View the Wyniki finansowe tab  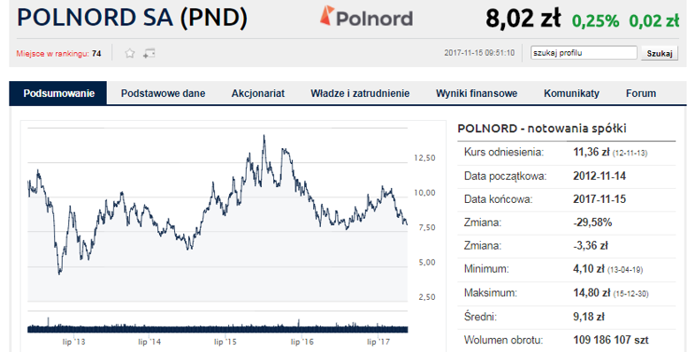pyautogui.click(x=477, y=94)
